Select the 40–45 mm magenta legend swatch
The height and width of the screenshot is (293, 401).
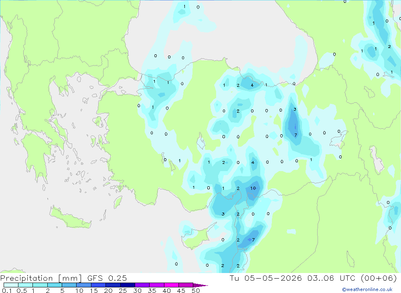171,285
